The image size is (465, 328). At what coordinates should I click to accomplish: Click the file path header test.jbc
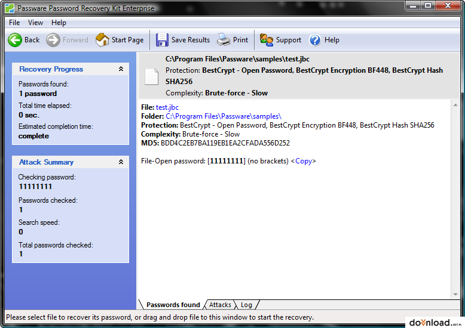[237, 59]
